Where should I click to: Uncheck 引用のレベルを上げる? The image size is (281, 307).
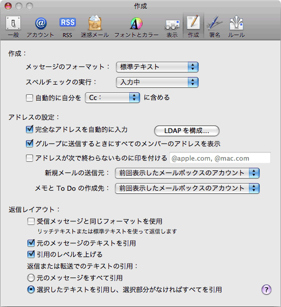tap(31, 254)
